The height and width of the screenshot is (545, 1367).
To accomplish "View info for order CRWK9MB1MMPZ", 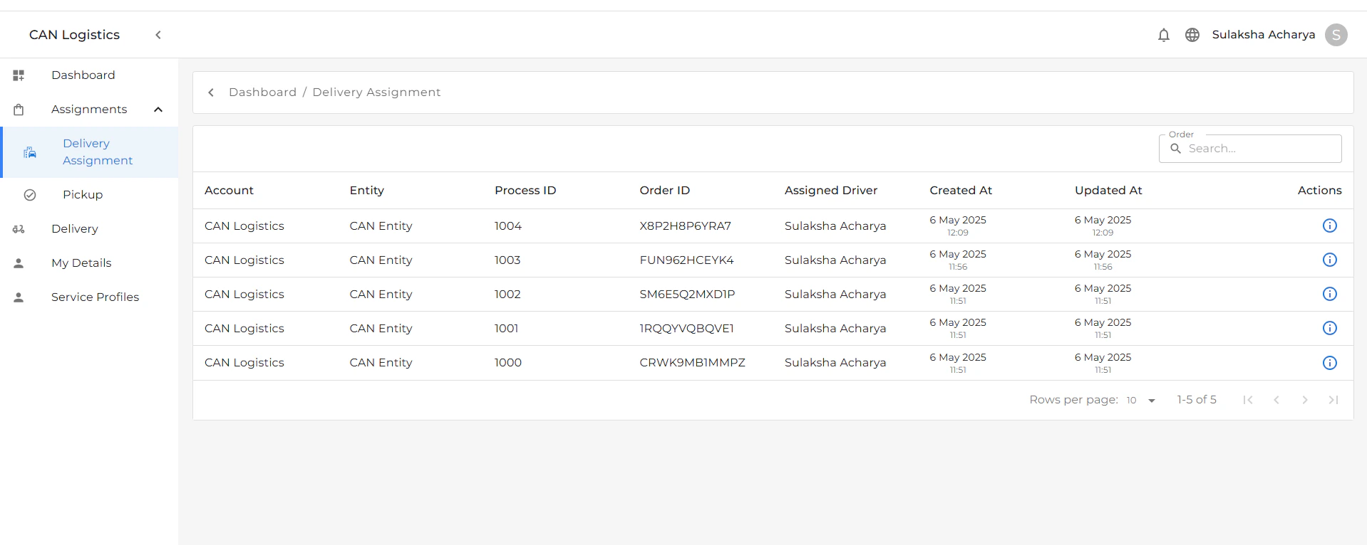I will [x=1330, y=363].
